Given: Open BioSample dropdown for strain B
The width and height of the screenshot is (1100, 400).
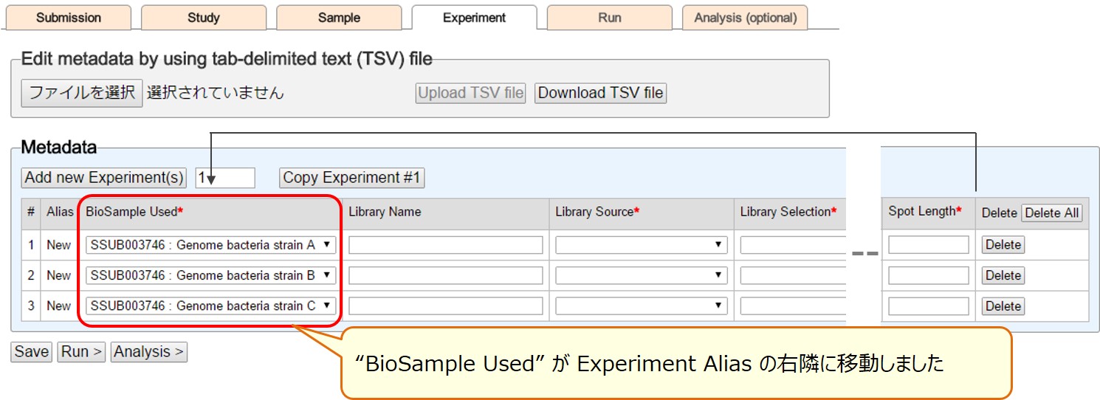Looking at the screenshot, I should click(211, 275).
